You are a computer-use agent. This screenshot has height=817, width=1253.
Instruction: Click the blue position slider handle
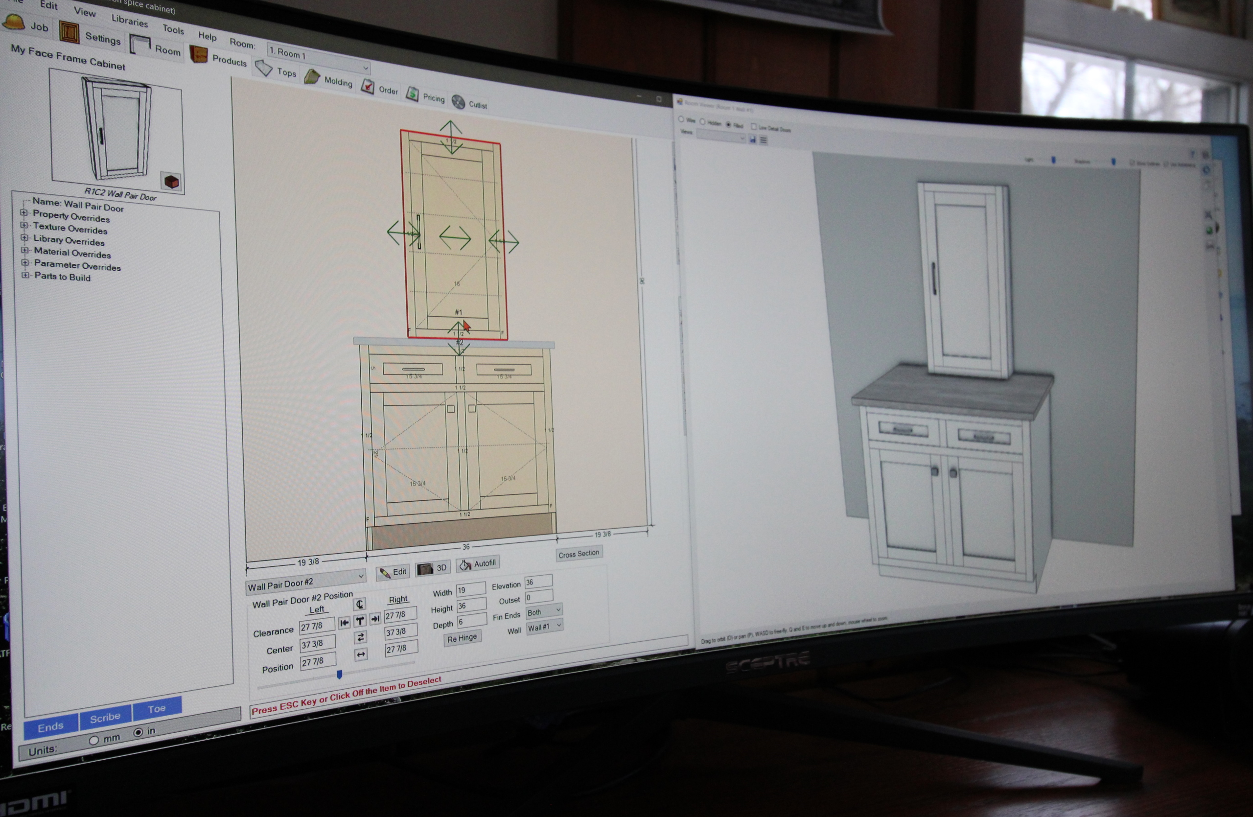pos(340,675)
